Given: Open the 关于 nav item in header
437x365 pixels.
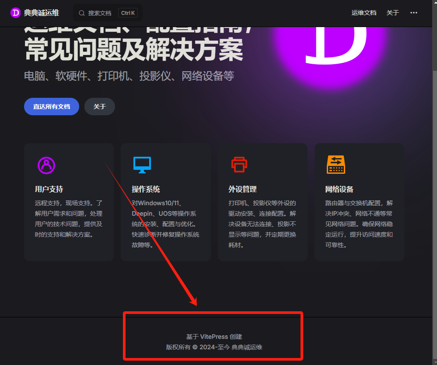Looking at the screenshot, I should pyautogui.click(x=392, y=13).
